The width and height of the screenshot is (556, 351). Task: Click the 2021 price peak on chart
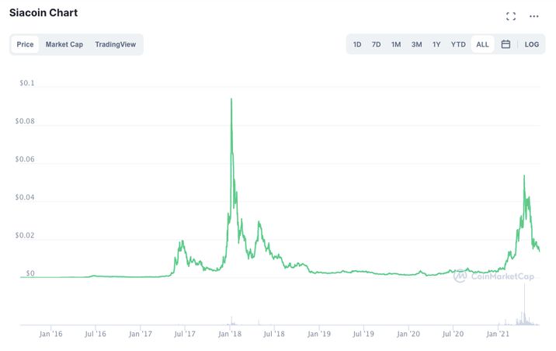[524, 175]
